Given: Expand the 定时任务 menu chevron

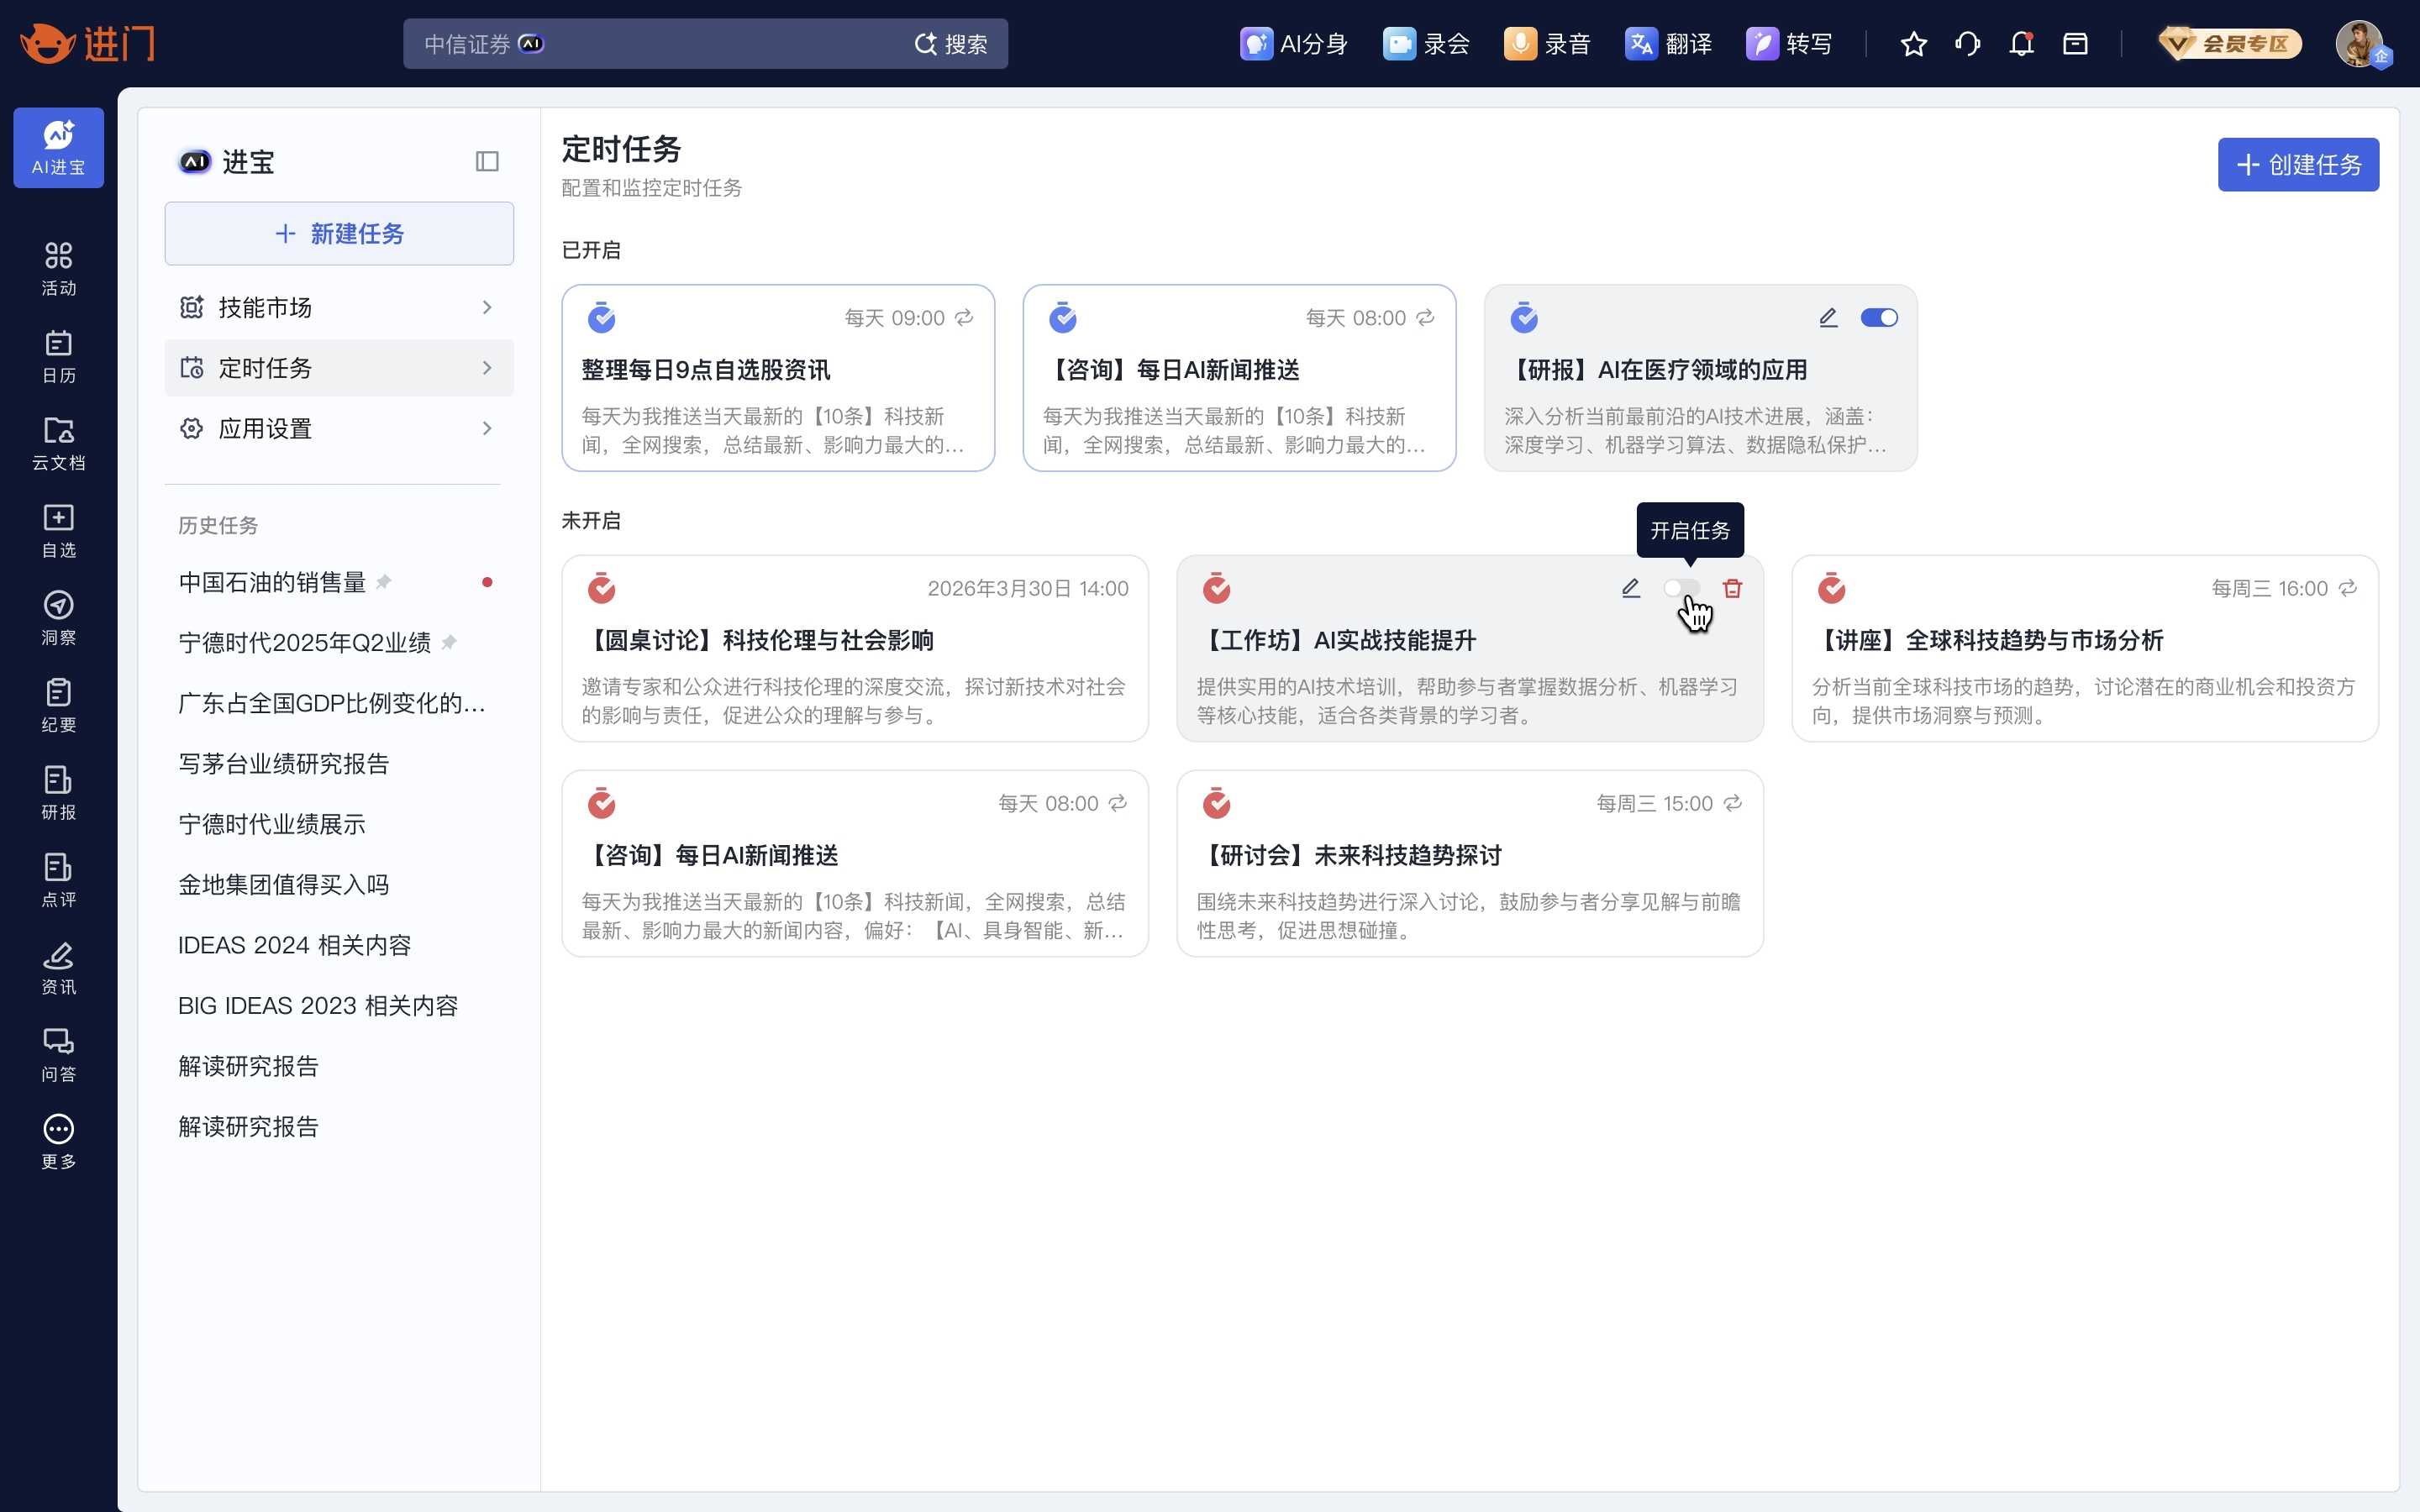Looking at the screenshot, I should (487, 368).
